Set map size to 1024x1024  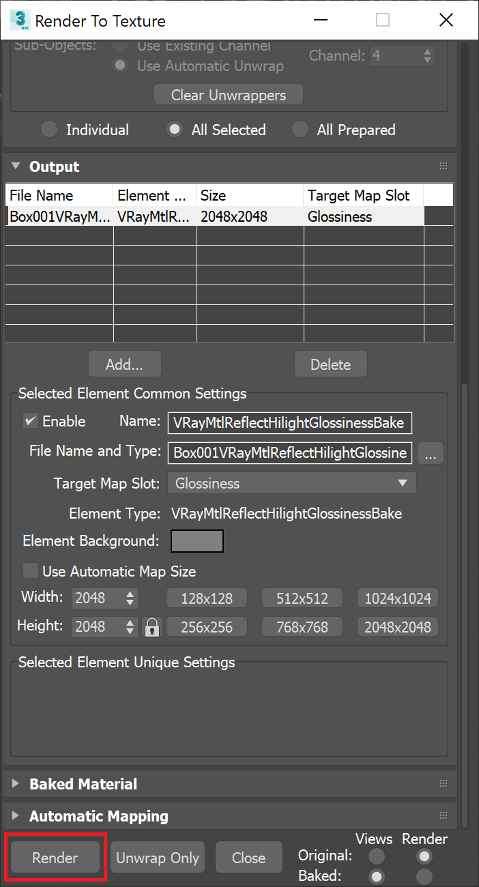397,598
